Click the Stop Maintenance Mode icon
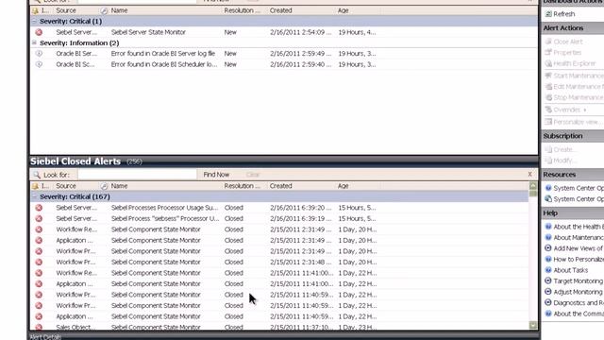604x340 pixels. [x=548, y=97]
